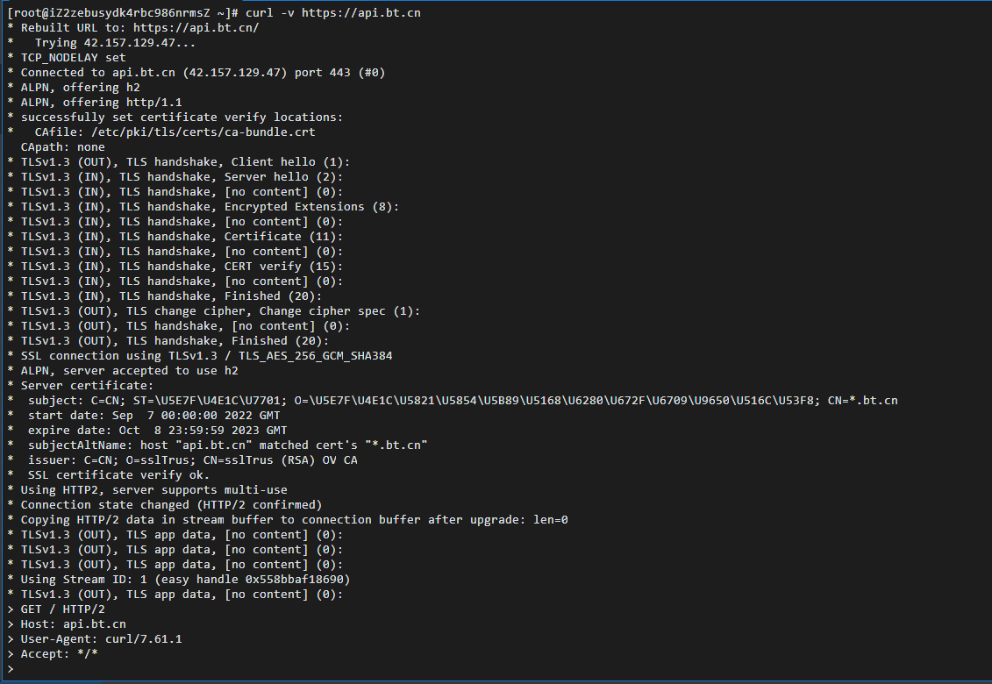Click the issuer sslTrus (RSA) OV CA line

point(192,460)
